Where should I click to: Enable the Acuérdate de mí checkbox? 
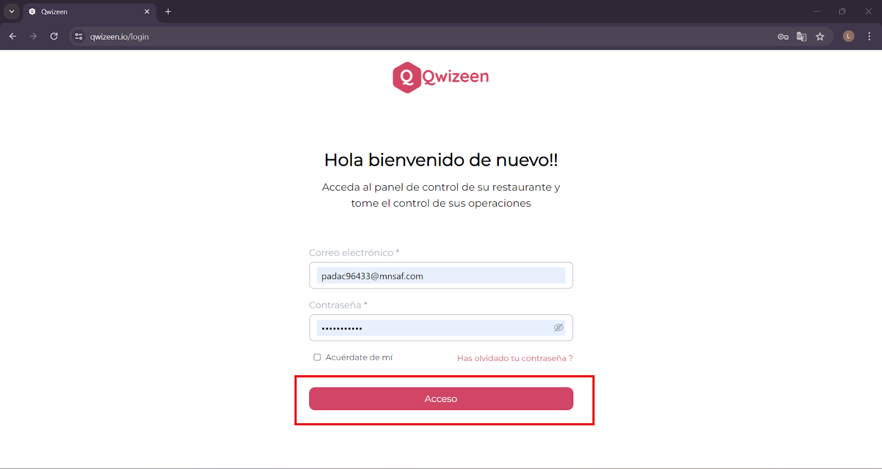point(317,357)
